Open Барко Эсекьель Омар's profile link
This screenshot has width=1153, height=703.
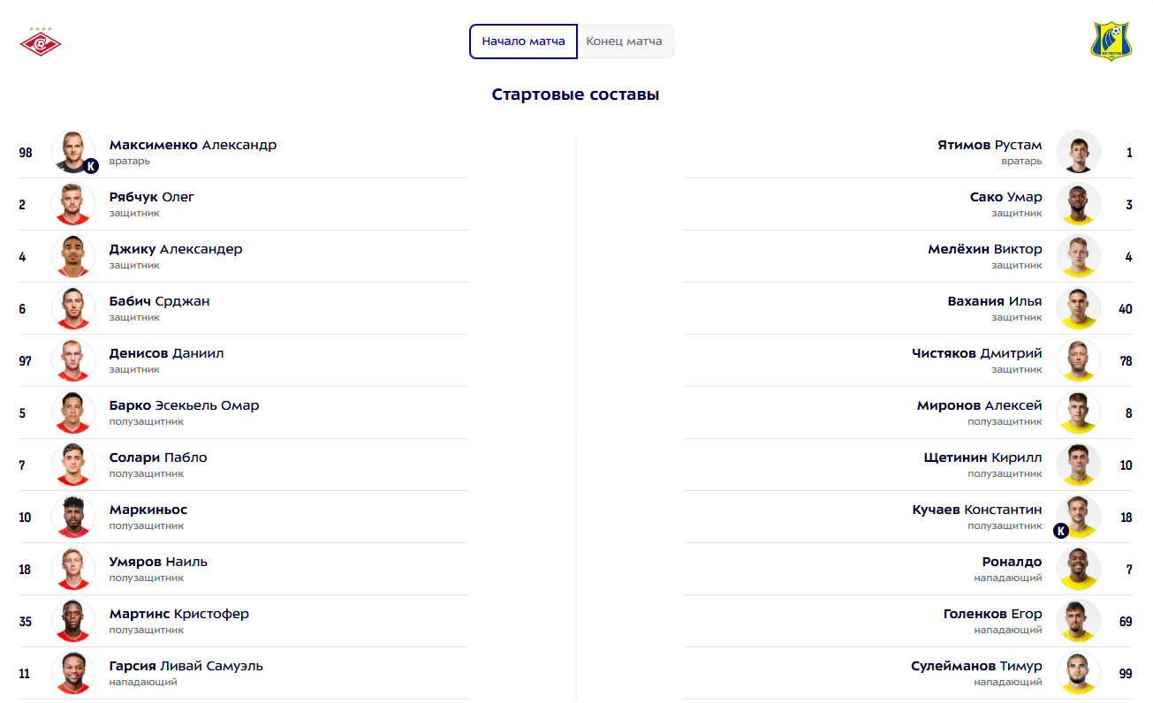tap(184, 405)
